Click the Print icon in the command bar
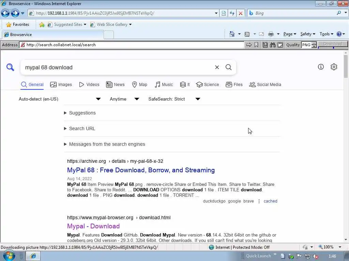 (x=271, y=34)
